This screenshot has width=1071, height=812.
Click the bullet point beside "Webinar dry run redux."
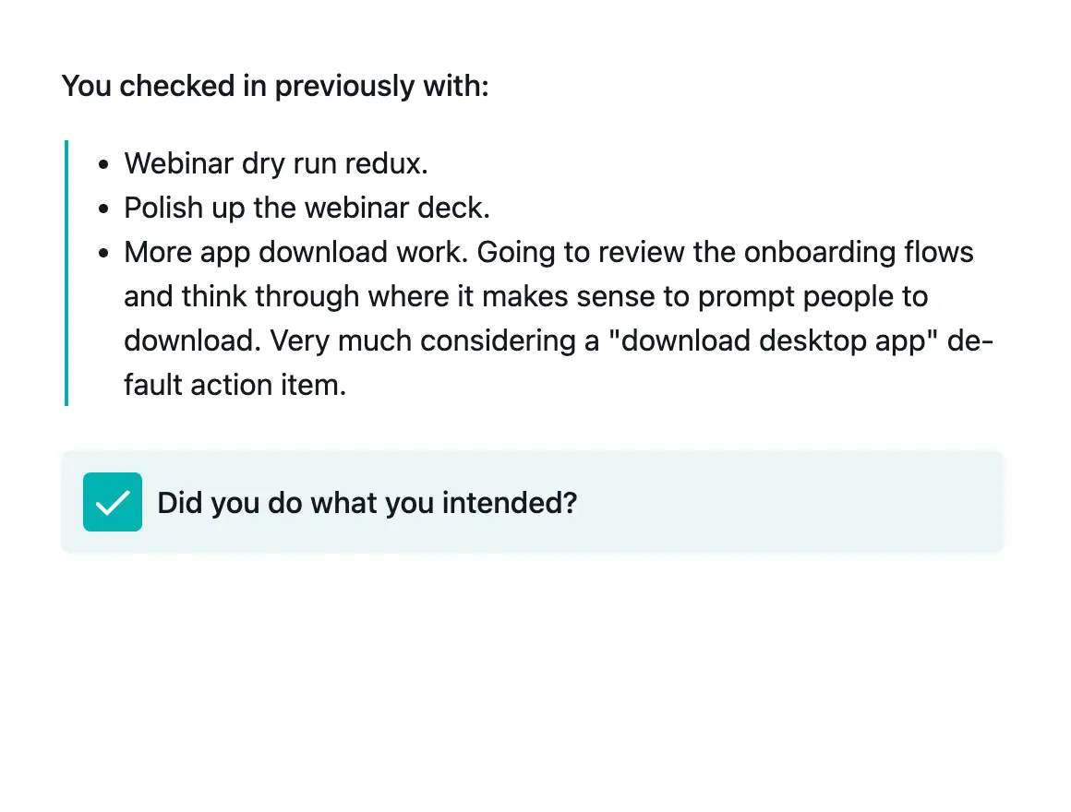(103, 164)
